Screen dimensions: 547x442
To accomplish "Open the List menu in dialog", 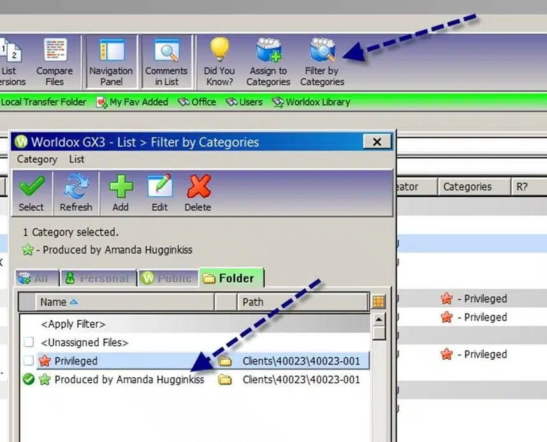I will pyautogui.click(x=77, y=159).
